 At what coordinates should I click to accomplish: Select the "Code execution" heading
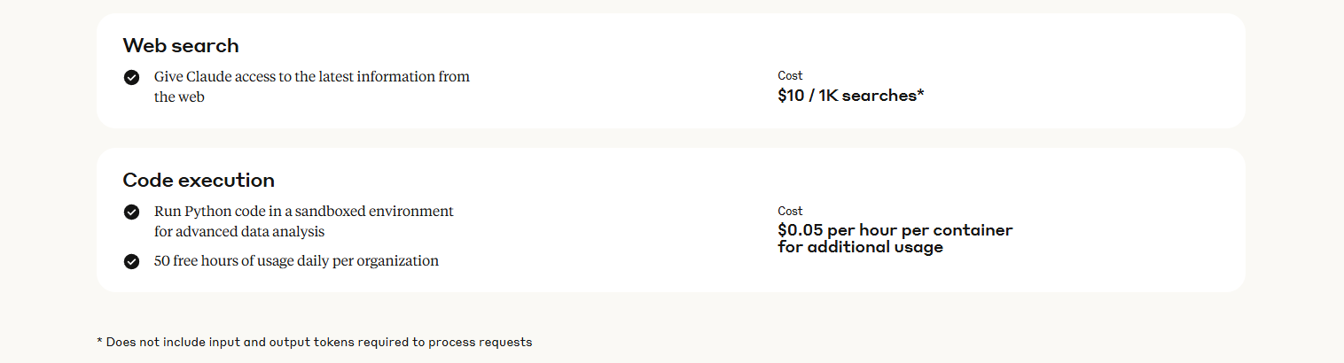point(199,180)
